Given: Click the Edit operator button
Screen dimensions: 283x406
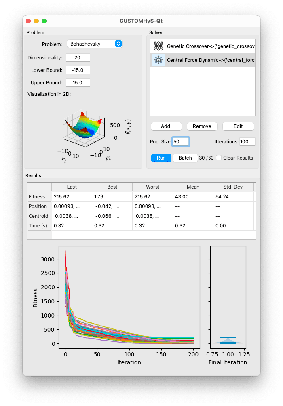Looking at the screenshot, I should [x=238, y=126].
